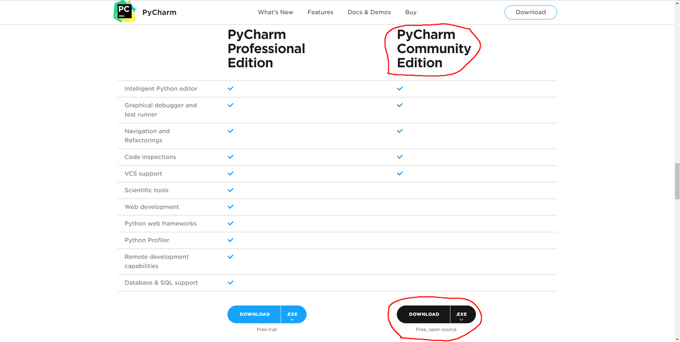Click the black Community DOWNLOAD button

pos(424,314)
